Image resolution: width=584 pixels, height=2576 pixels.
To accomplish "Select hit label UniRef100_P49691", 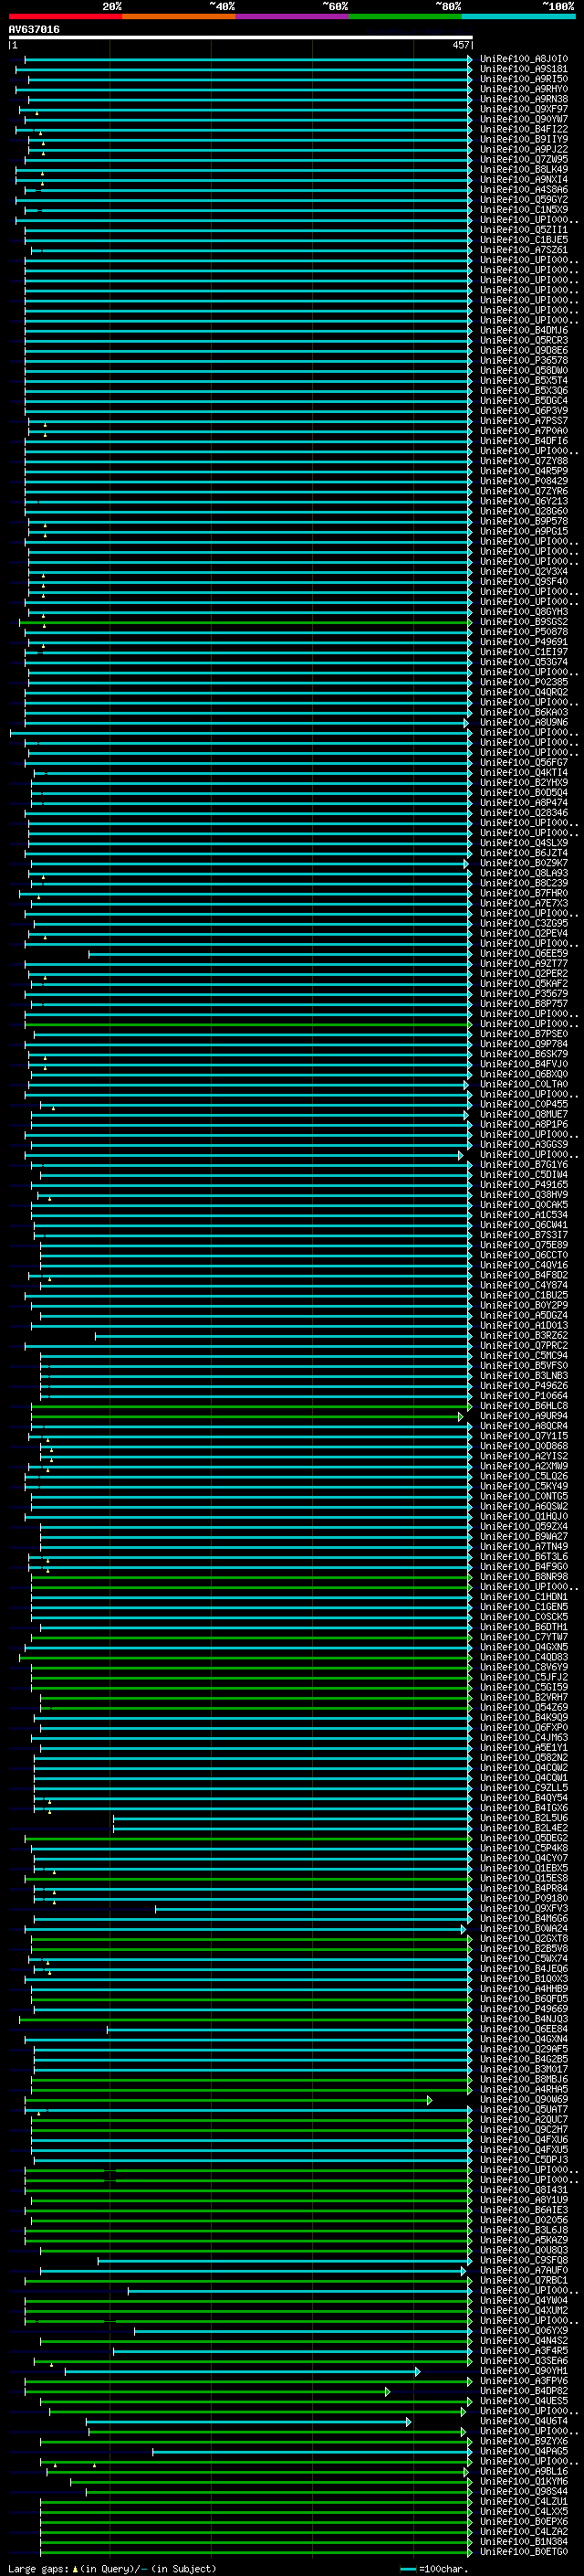I will point(523,642).
